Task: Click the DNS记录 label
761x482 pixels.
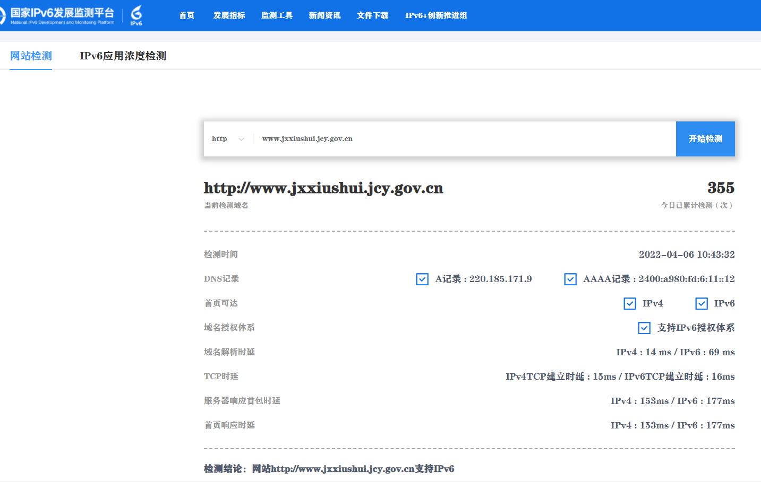Action: pos(221,279)
